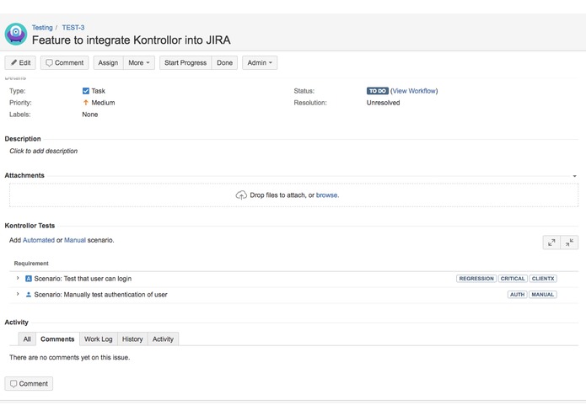Click the Resolution value 'Unresolved'
This screenshot has height=416, width=586.
(383, 103)
